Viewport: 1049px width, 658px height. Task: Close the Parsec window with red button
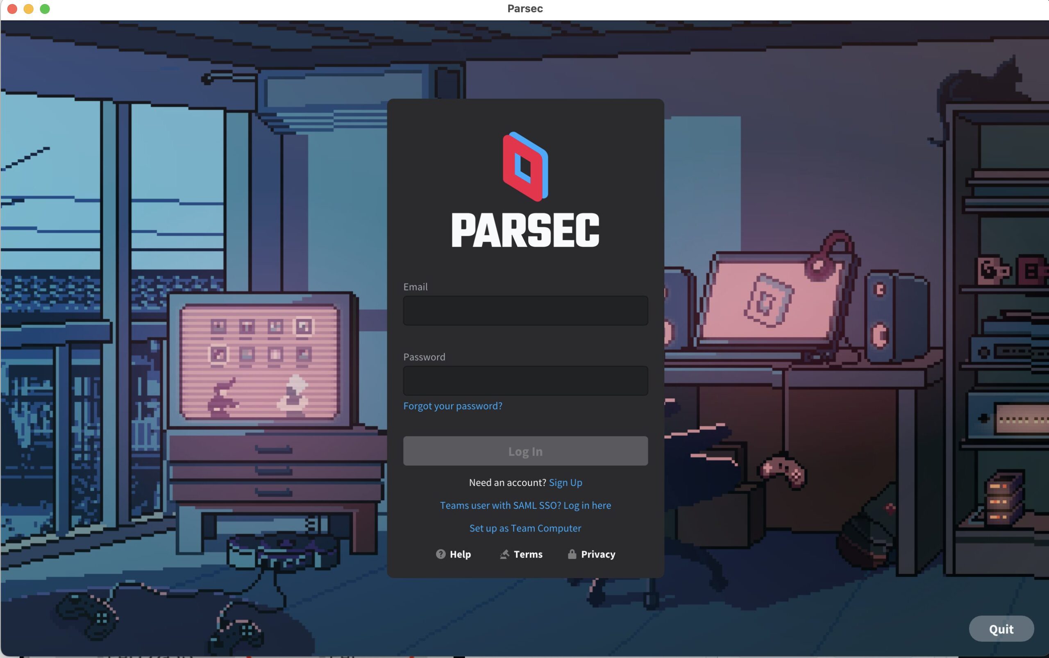(x=12, y=9)
